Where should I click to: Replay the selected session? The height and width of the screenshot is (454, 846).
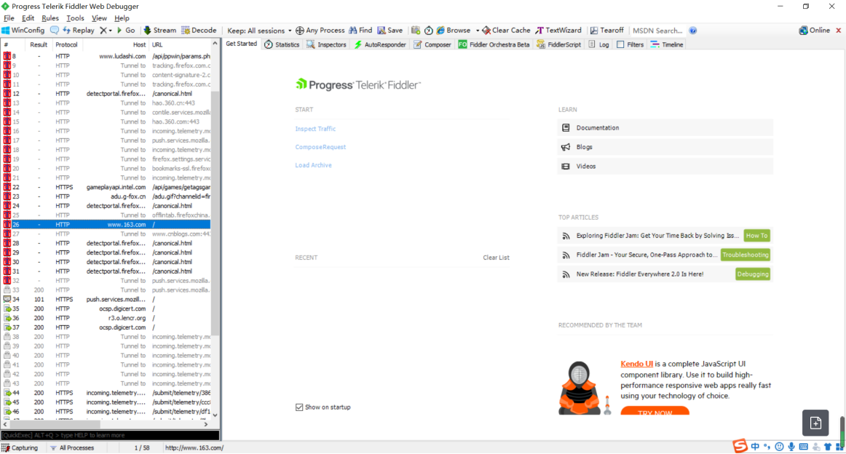point(78,31)
